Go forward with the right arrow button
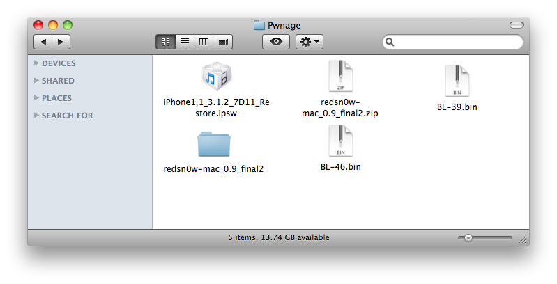The height and width of the screenshot is (284, 557). 61,42
